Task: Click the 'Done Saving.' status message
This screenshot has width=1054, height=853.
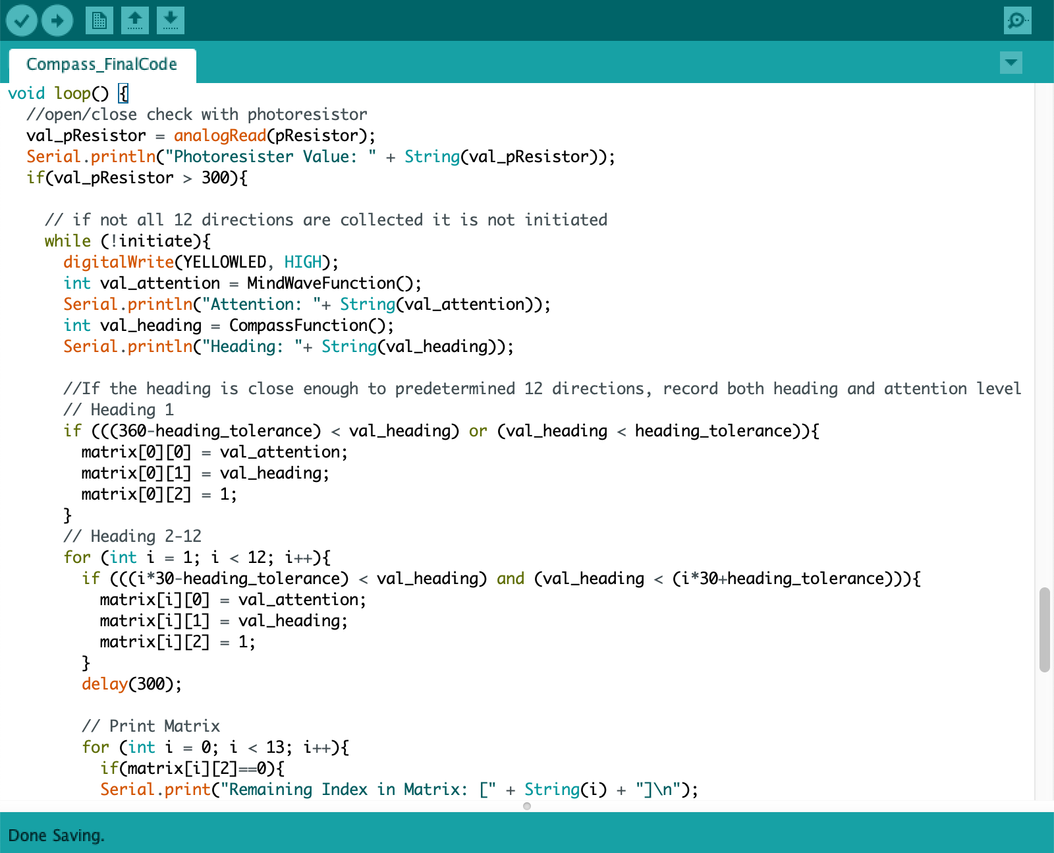Action: 56,836
